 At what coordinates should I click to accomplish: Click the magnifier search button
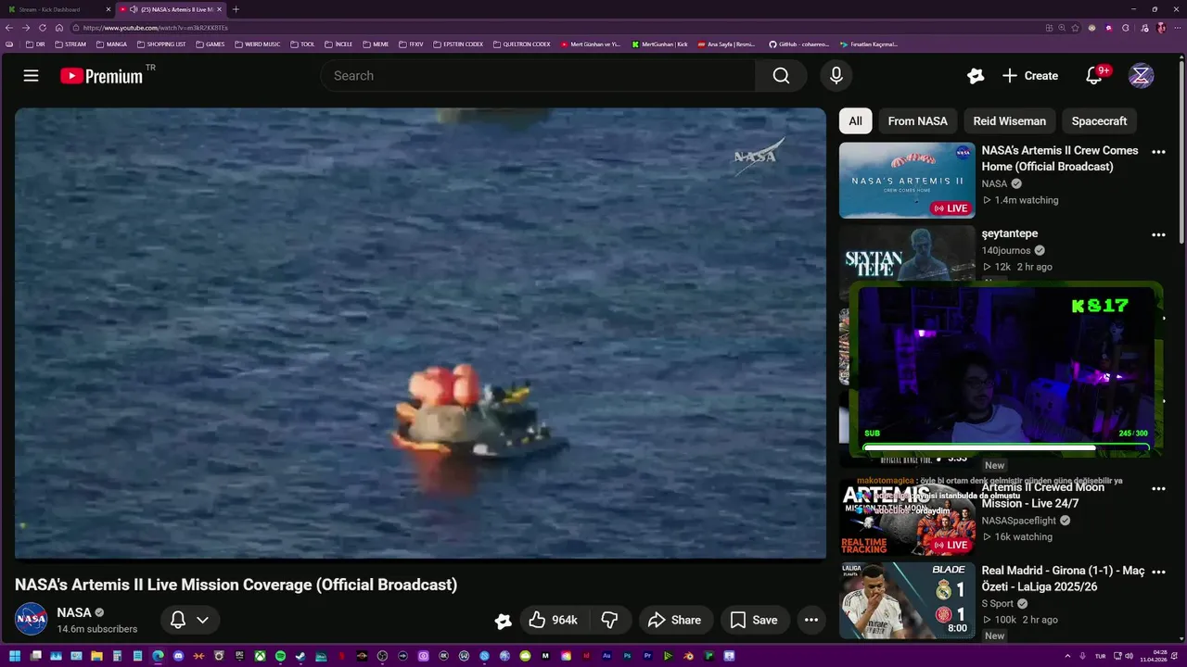[x=781, y=76]
